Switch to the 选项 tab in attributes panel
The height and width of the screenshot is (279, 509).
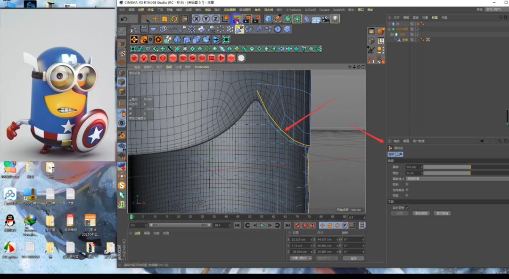392,154
